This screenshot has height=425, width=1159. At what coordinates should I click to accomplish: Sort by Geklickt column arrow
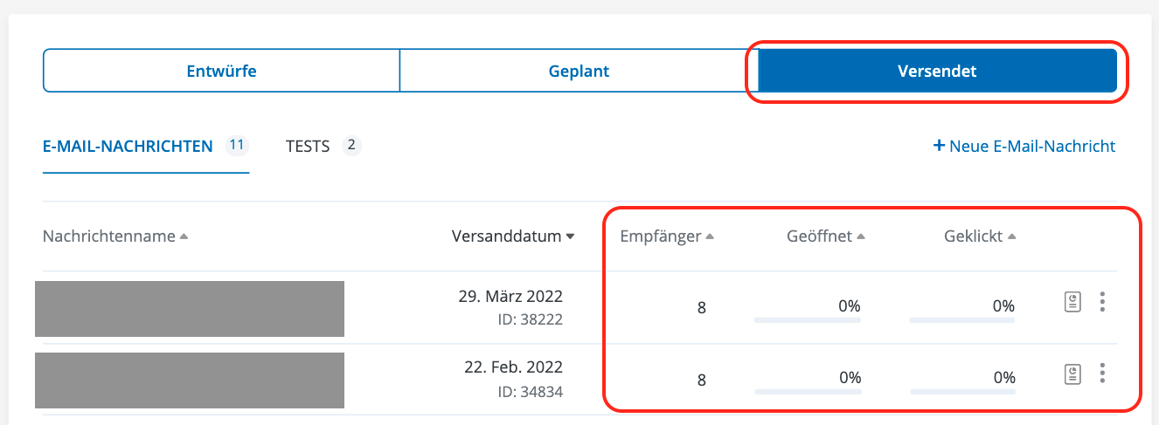tap(1012, 236)
